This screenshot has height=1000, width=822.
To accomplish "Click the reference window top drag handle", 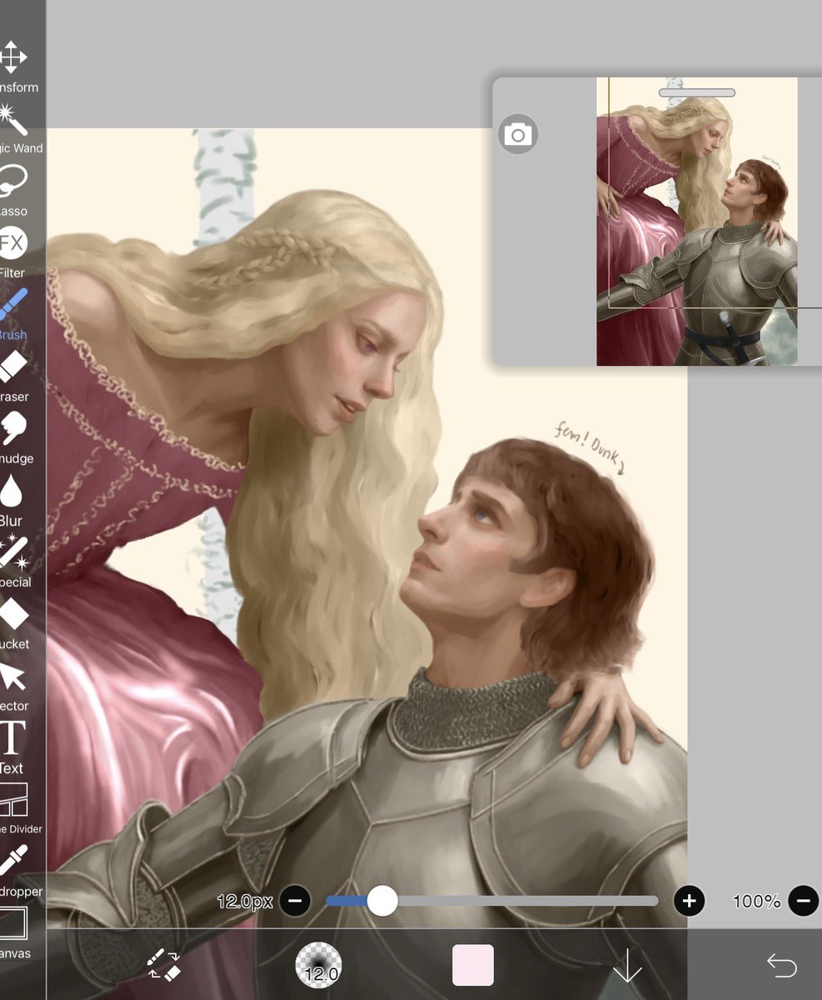I will click(x=697, y=92).
